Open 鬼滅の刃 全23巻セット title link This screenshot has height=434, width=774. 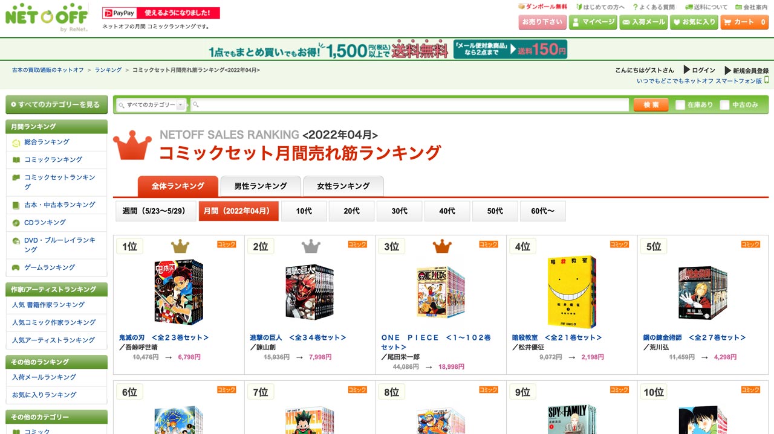[164, 337]
